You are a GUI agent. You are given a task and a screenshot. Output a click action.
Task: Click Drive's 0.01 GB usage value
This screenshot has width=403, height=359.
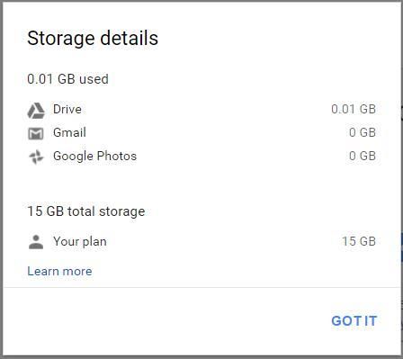[x=354, y=109]
